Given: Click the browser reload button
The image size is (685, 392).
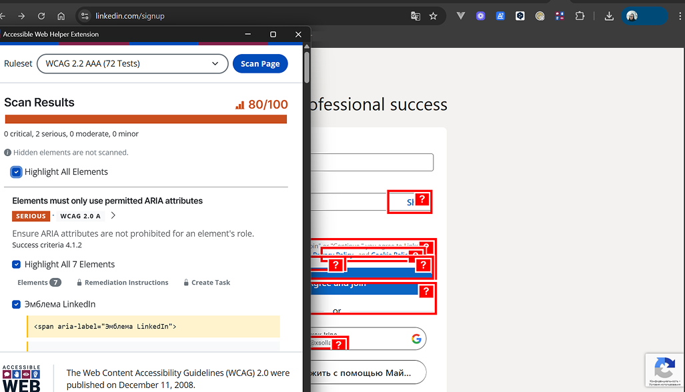Looking at the screenshot, I should pyautogui.click(x=41, y=16).
